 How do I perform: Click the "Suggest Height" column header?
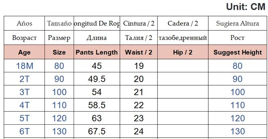point(238,52)
